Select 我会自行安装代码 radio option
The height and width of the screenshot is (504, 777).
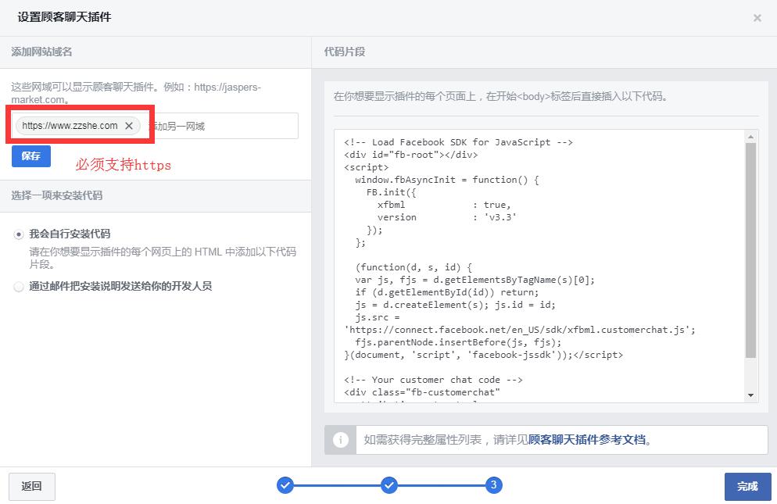[18, 234]
